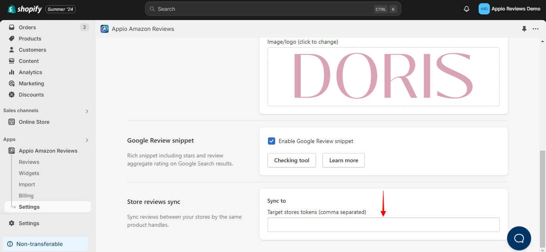Click the Orders sidebar icon

pos(12,27)
